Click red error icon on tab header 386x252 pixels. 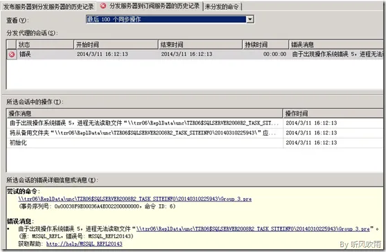tap(103, 6)
